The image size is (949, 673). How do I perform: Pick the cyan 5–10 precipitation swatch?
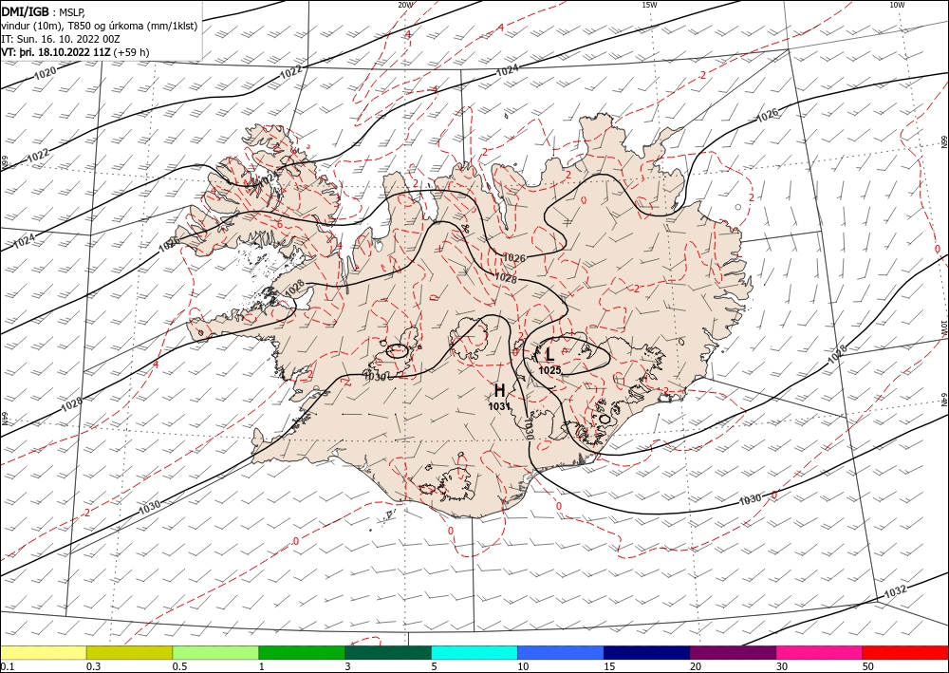point(474,652)
